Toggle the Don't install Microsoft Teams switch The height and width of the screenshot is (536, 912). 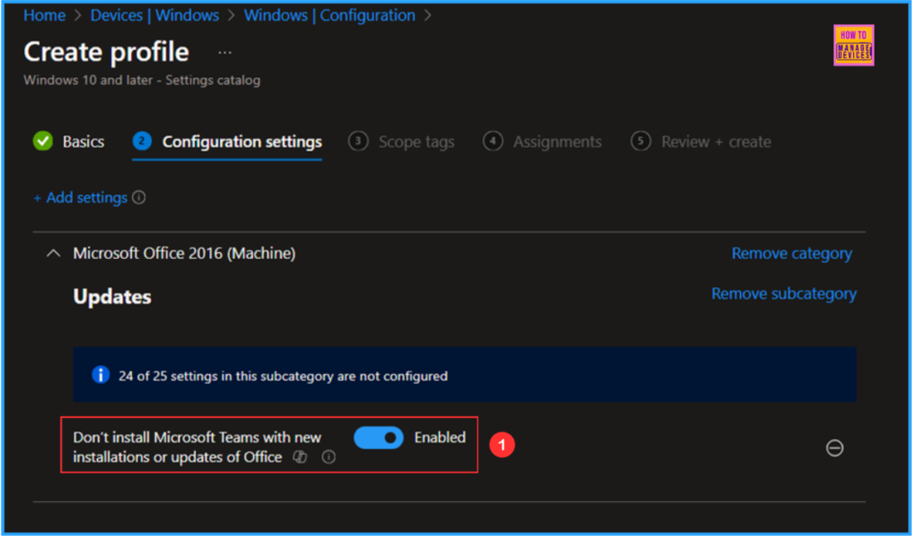click(379, 438)
